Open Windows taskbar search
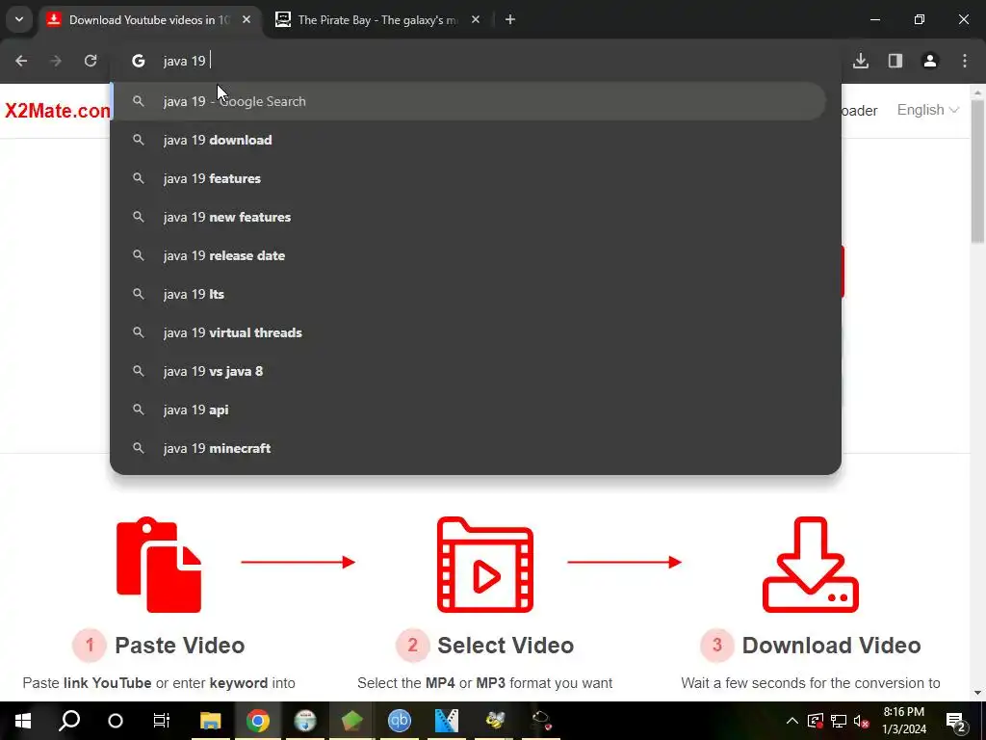This screenshot has height=740, width=986. [69, 721]
